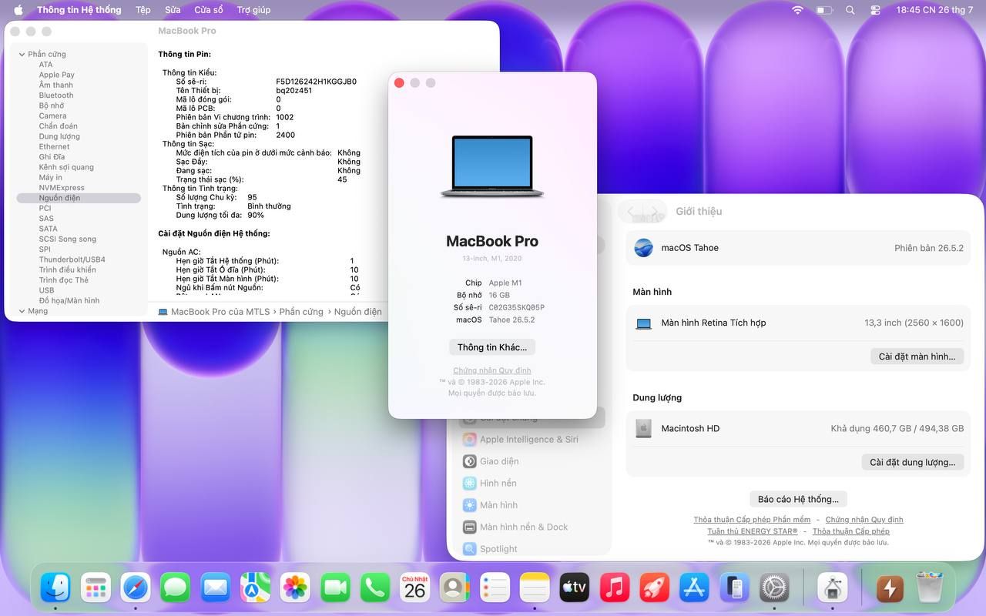
Task: Select Thunderbolt/USB4 in the hardware list
Action: [x=72, y=259]
